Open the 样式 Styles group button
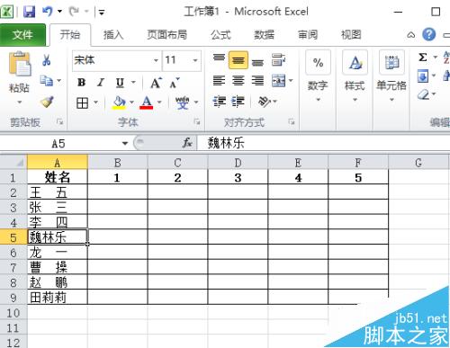This screenshot has height=348, width=450. click(355, 76)
